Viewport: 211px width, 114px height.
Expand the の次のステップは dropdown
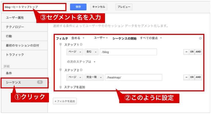click(x=81, y=62)
